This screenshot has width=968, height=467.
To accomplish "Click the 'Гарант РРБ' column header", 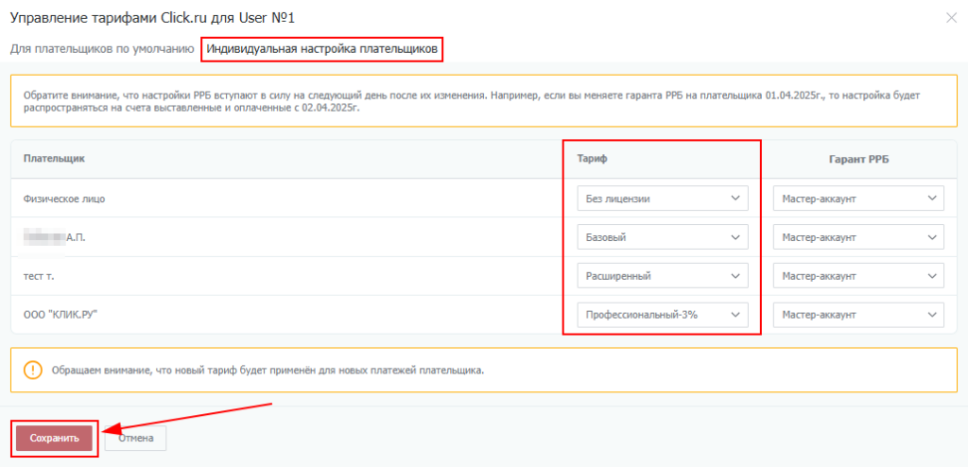I will [857, 158].
